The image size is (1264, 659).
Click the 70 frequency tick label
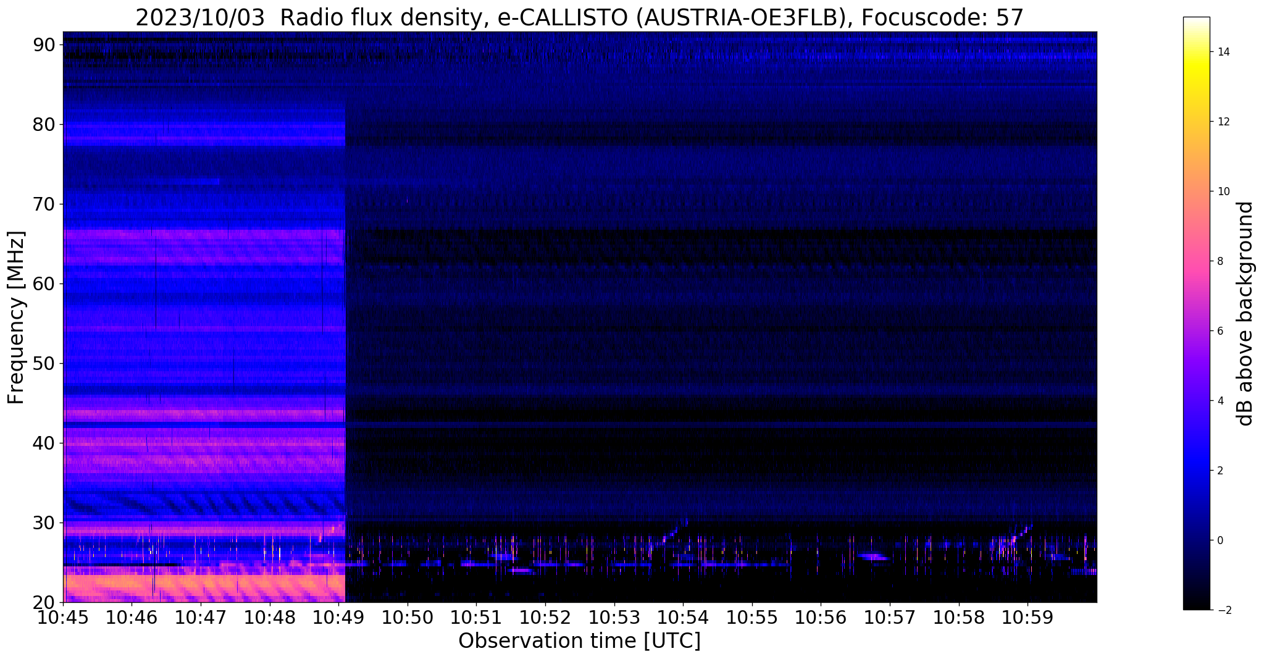44,204
